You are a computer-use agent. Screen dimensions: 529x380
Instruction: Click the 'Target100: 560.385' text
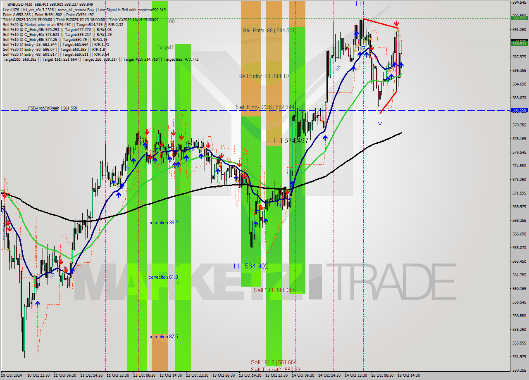pos(20,59)
